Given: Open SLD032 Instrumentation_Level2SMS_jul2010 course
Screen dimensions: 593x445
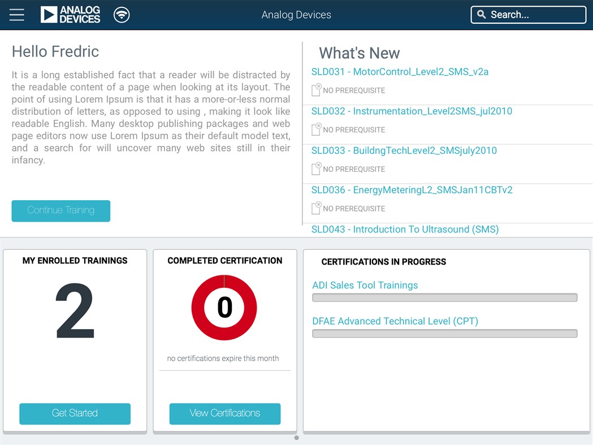Looking at the screenshot, I should [412, 111].
